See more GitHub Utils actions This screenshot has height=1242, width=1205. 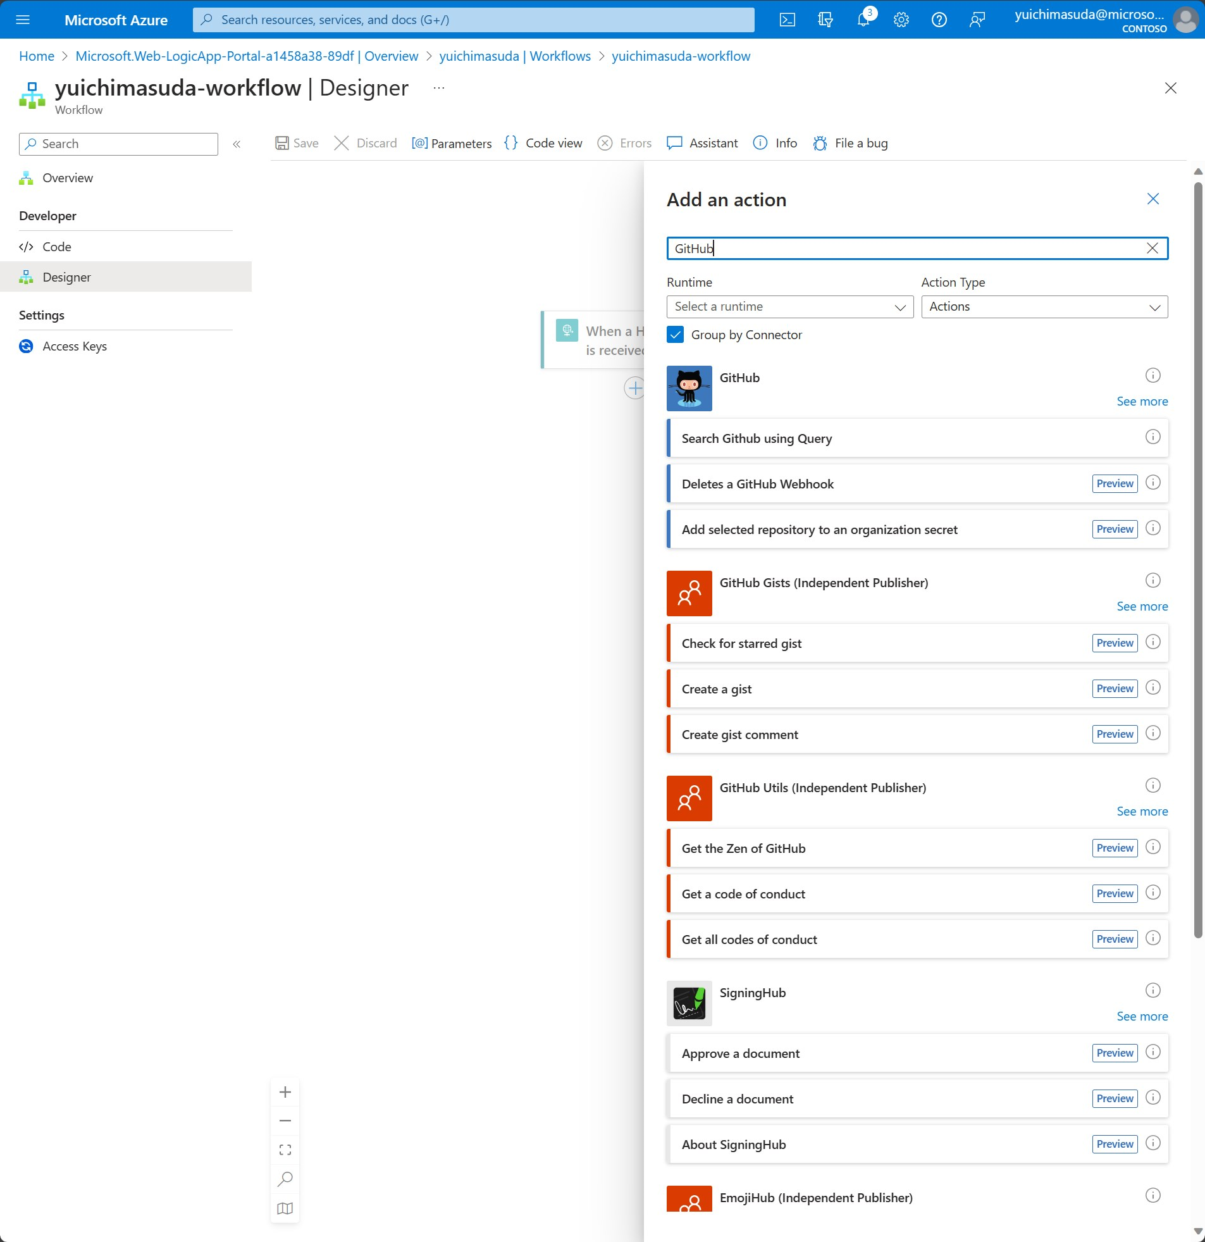[x=1142, y=811]
